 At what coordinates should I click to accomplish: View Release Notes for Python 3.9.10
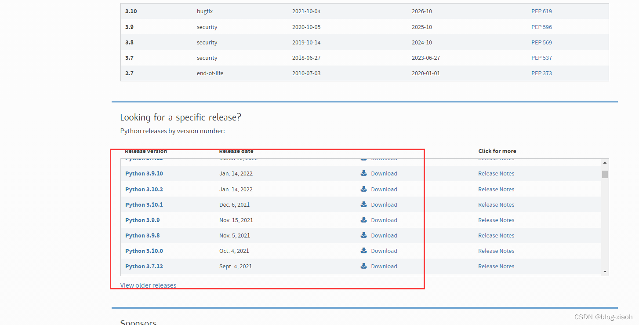[x=496, y=174]
